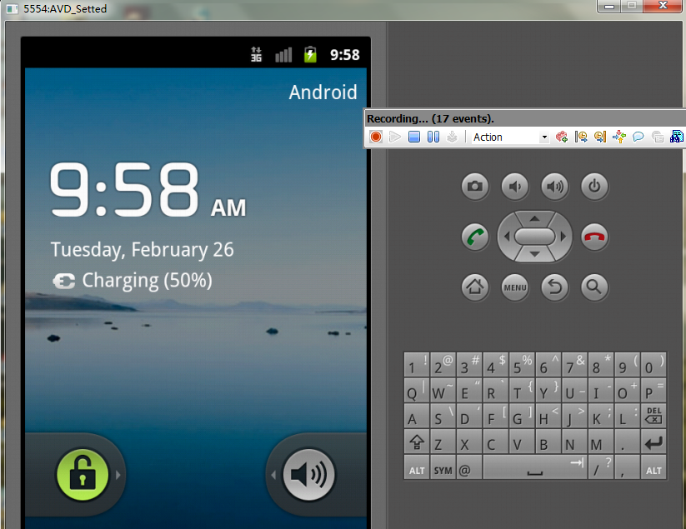This screenshot has width=686, height=529.
Task: Click the slash question mark key
Action: click(x=601, y=467)
